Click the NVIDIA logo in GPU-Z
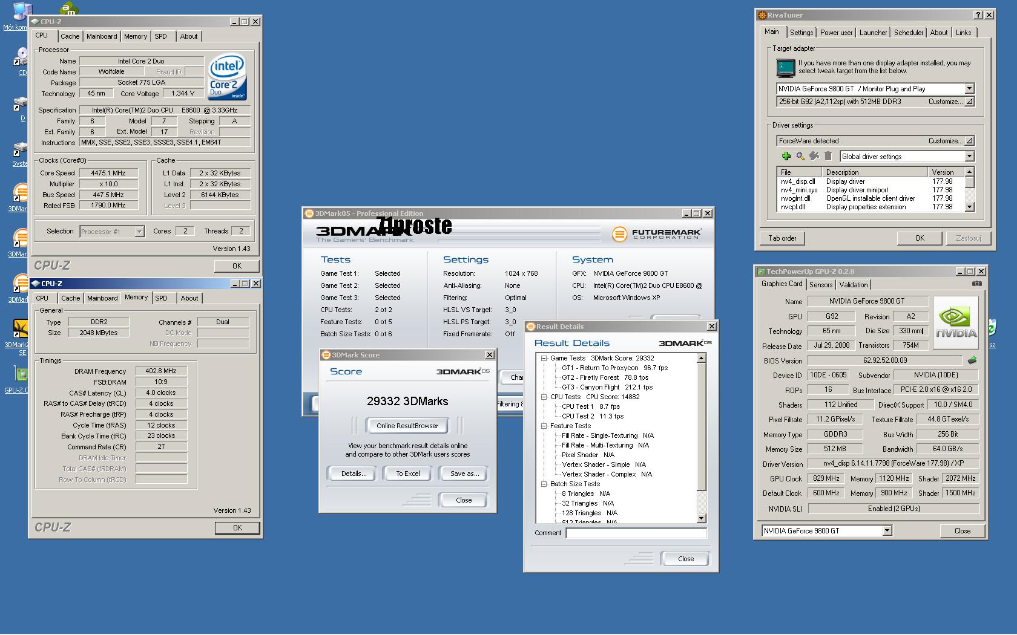The image size is (1017, 635). pos(956,322)
